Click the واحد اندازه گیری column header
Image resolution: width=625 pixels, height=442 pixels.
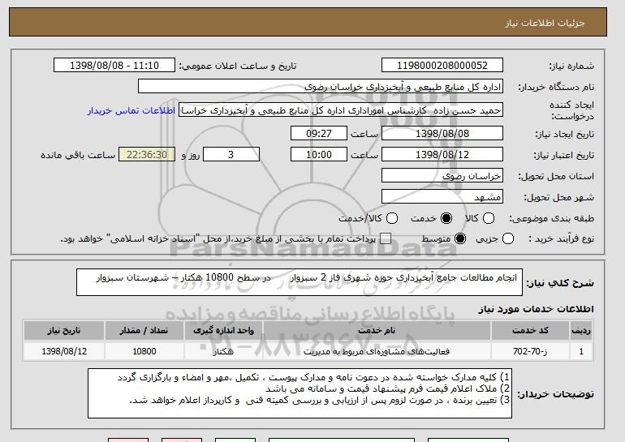point(223,331)
